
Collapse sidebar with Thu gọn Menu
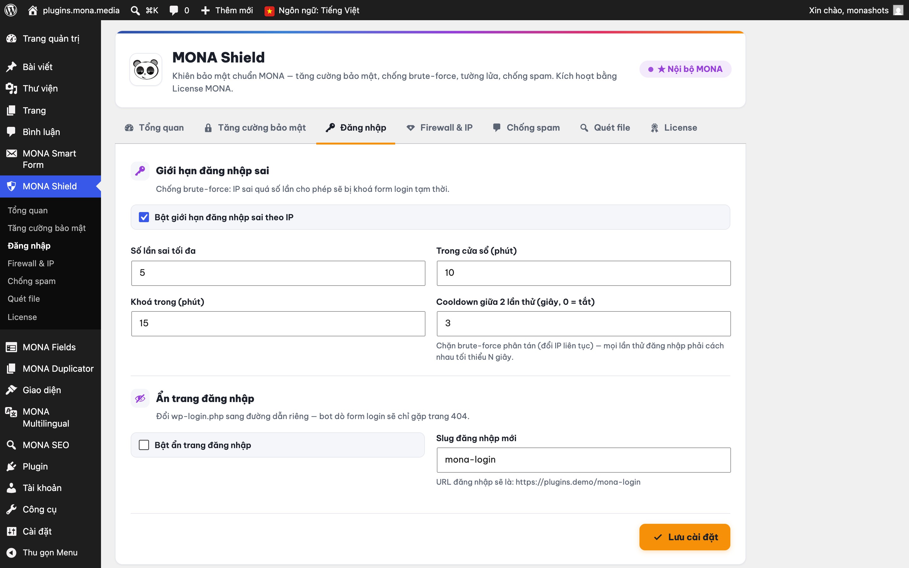50,552
